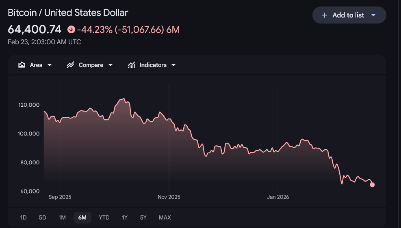This screenshot has height=228, width=401.
Task: Click the Add to list label
Action: click(x=348, y=15)
